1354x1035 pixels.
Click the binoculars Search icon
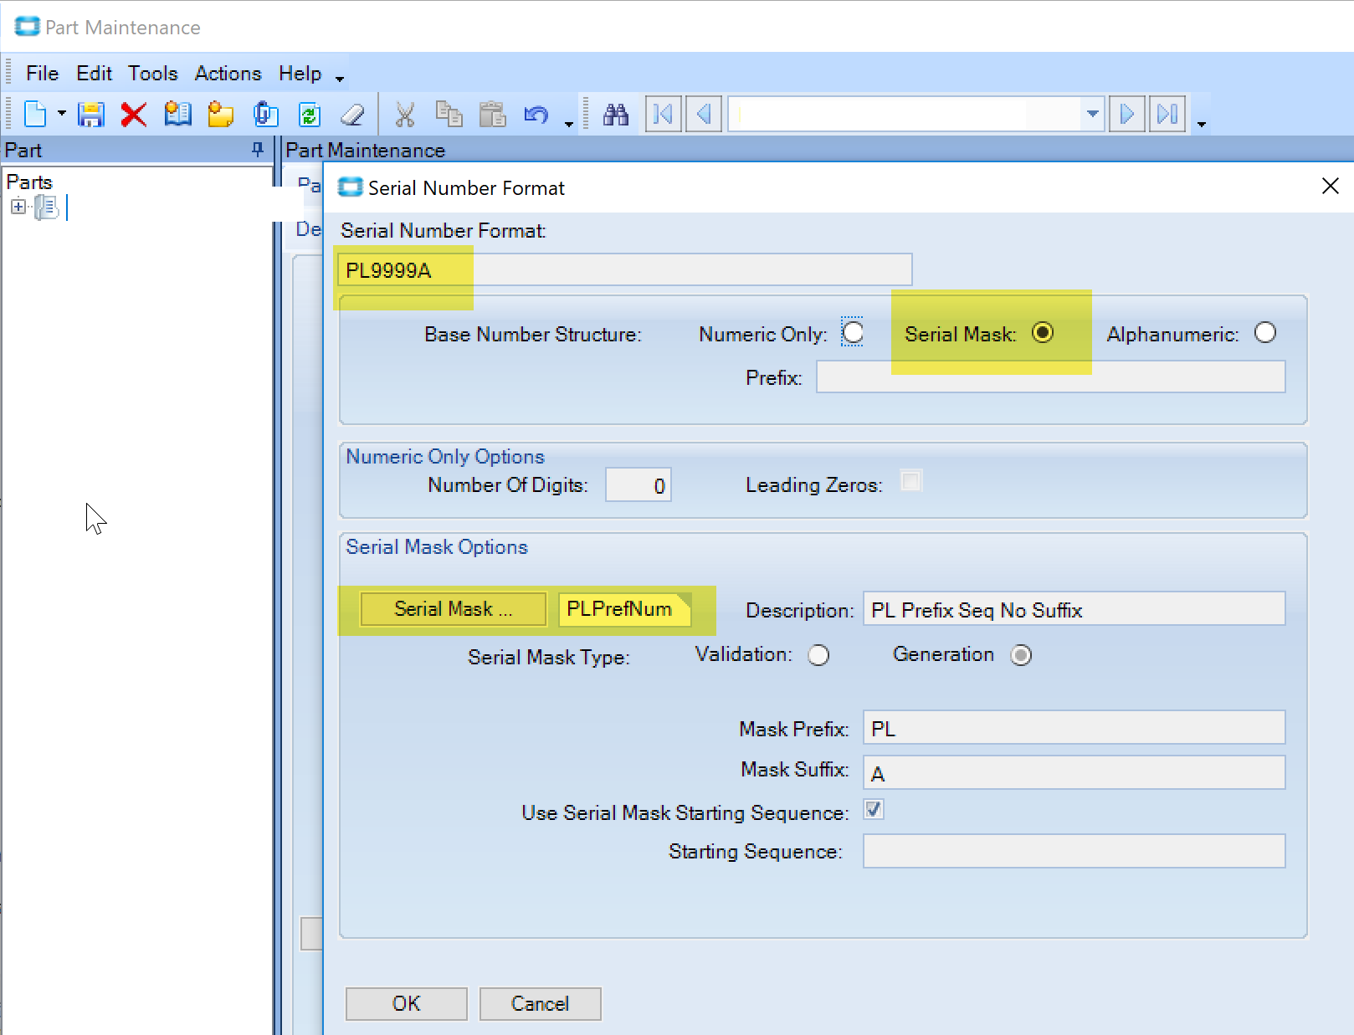(x=616, y=114)
